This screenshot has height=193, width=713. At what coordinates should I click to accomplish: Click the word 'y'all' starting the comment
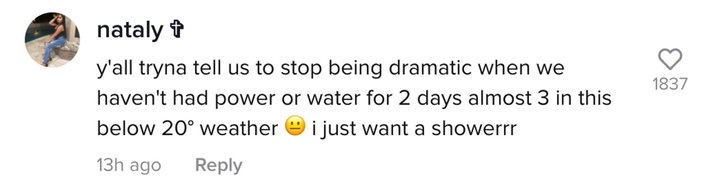(x=114, y=68)
